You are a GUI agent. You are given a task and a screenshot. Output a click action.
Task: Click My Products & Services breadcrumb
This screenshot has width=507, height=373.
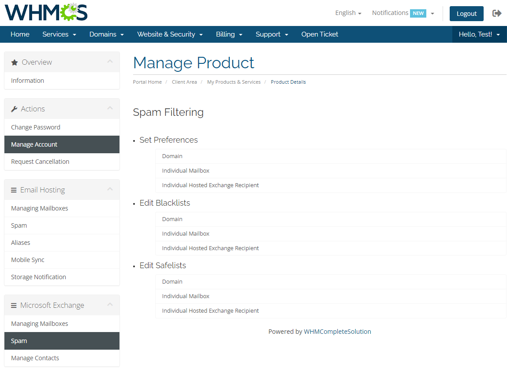tap(234, 82)
